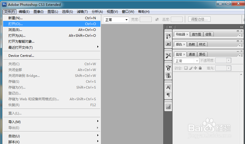Viewport: 245px width, 144px height.
Task: Click the 调整边缘... button
Action: [x=199, y=19]
